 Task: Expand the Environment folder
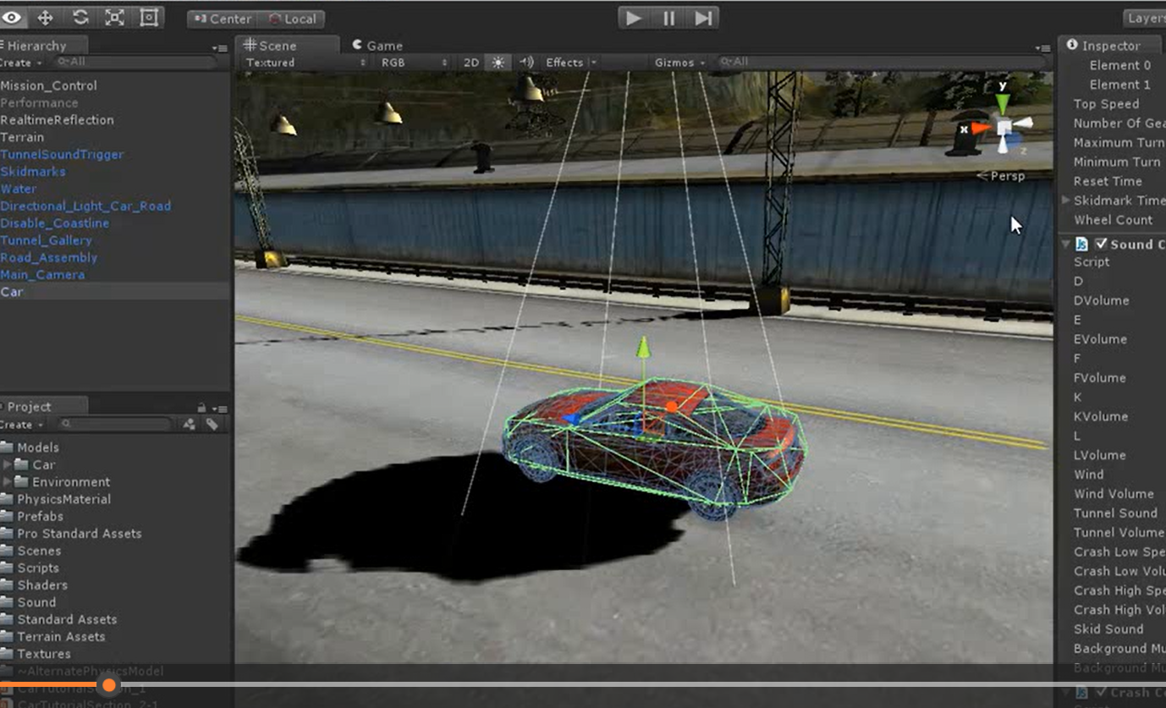[8, 482]
